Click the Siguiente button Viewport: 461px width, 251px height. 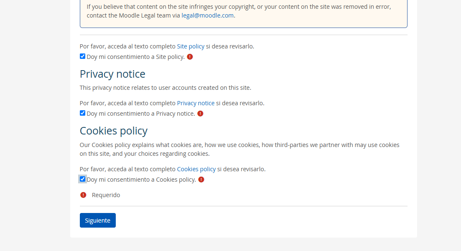point(98,221)
